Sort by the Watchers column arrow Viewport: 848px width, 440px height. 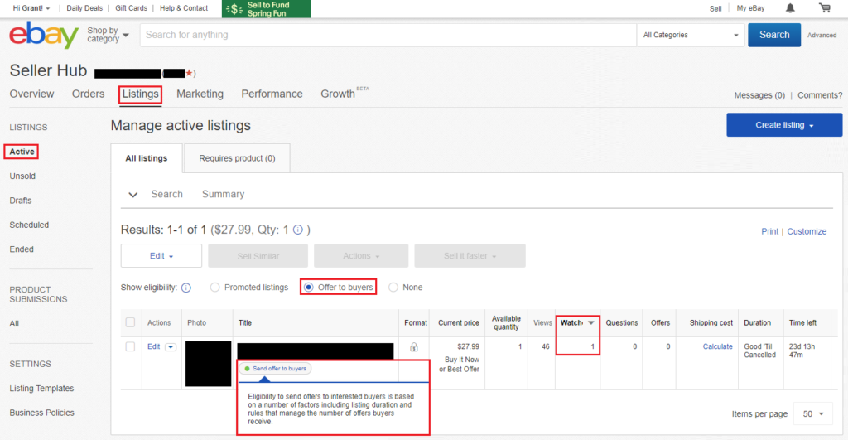pyautogui.click(x=591, y=322)
